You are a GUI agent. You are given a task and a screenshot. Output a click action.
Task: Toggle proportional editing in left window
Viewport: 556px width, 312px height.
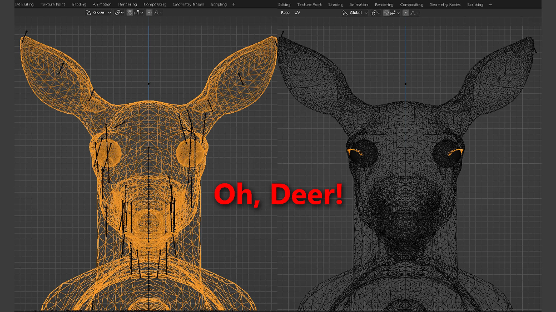click(x=149, y=13)
